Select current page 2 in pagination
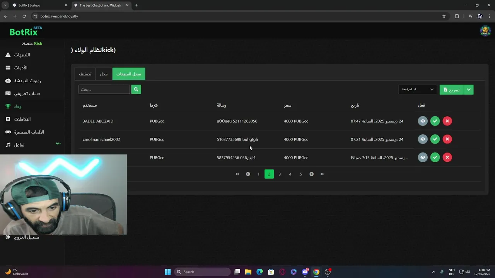 (269, 174)
